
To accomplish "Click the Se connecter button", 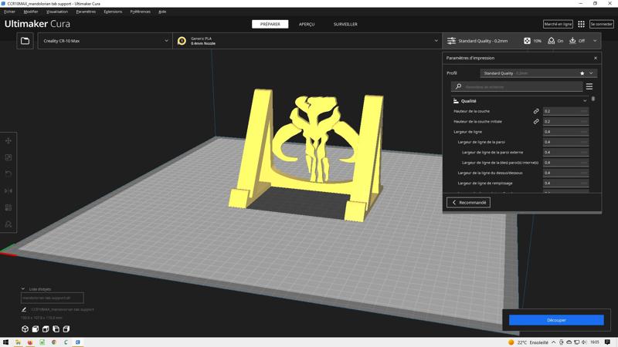I will (602, 24).
